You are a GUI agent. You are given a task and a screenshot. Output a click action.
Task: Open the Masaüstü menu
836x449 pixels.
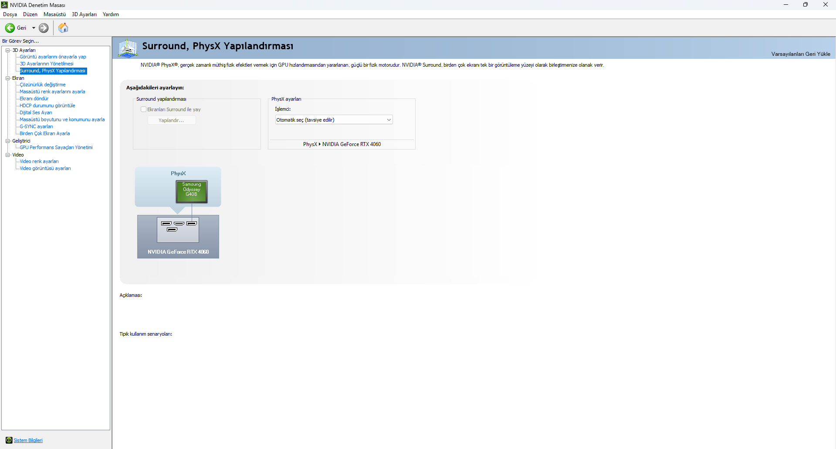[x=54, y=14]
